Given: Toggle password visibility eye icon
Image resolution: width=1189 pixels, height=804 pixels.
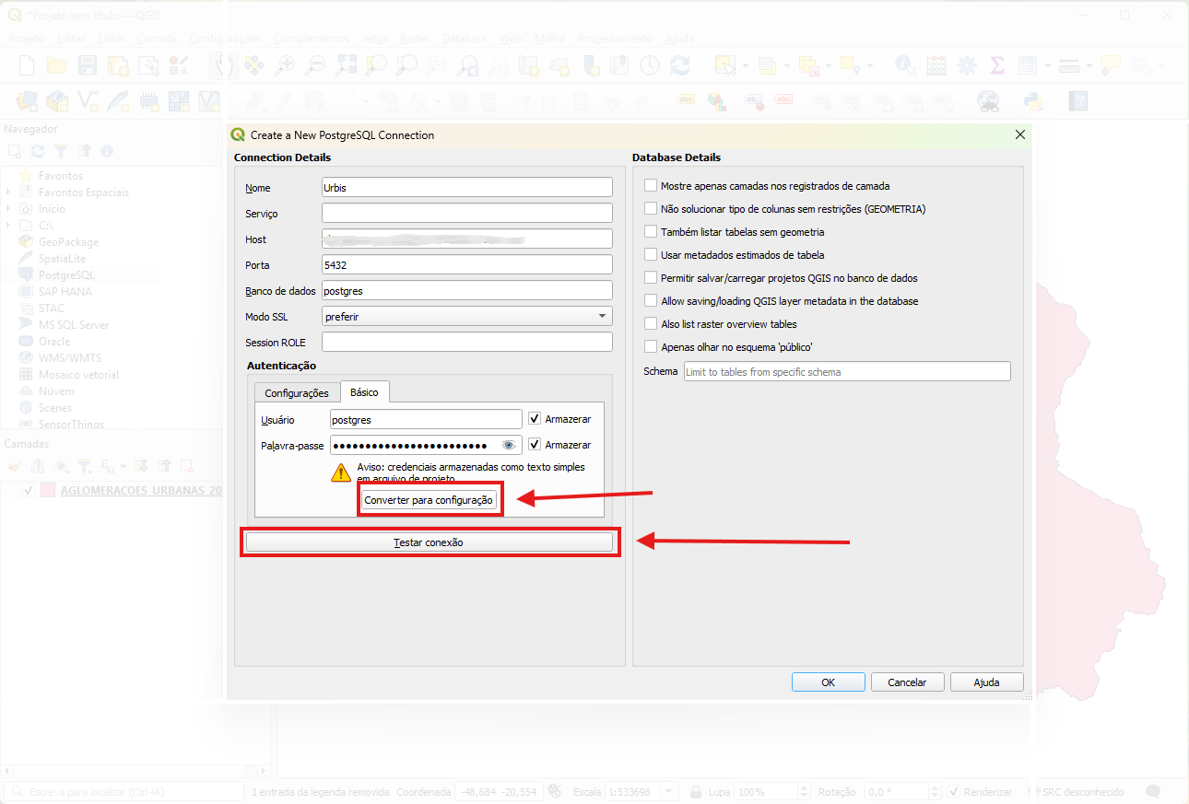Looking at the screenshot, I should coord(509,446).
